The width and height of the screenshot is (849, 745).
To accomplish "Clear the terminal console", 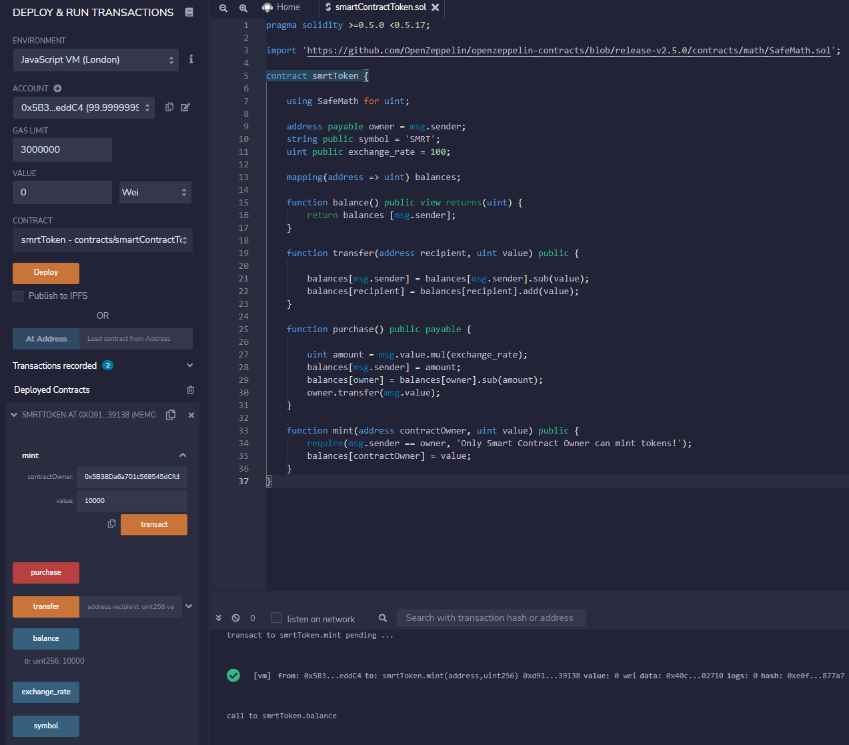I will coord(235,618).
